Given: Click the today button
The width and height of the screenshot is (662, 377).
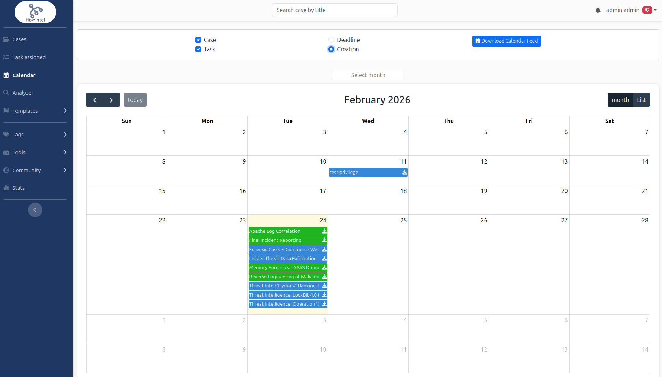Looking at the screenshot, I should (x=135, y=100).
